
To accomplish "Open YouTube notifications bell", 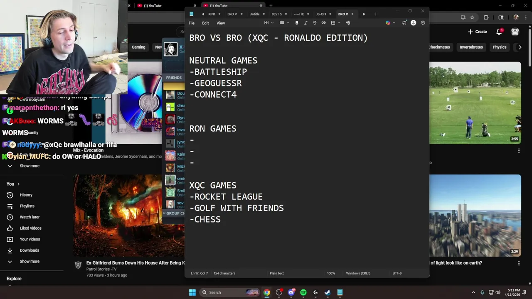I will pos(499,32).
